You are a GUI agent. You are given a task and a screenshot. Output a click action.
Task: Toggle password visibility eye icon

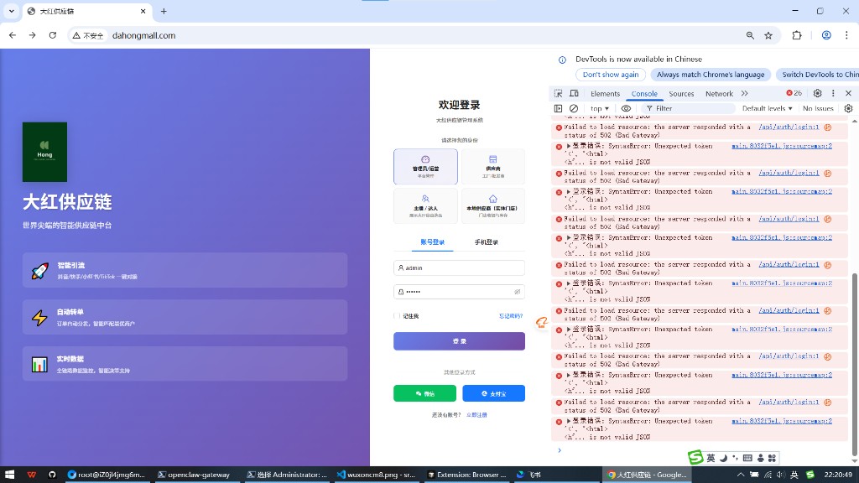point(517,292)
